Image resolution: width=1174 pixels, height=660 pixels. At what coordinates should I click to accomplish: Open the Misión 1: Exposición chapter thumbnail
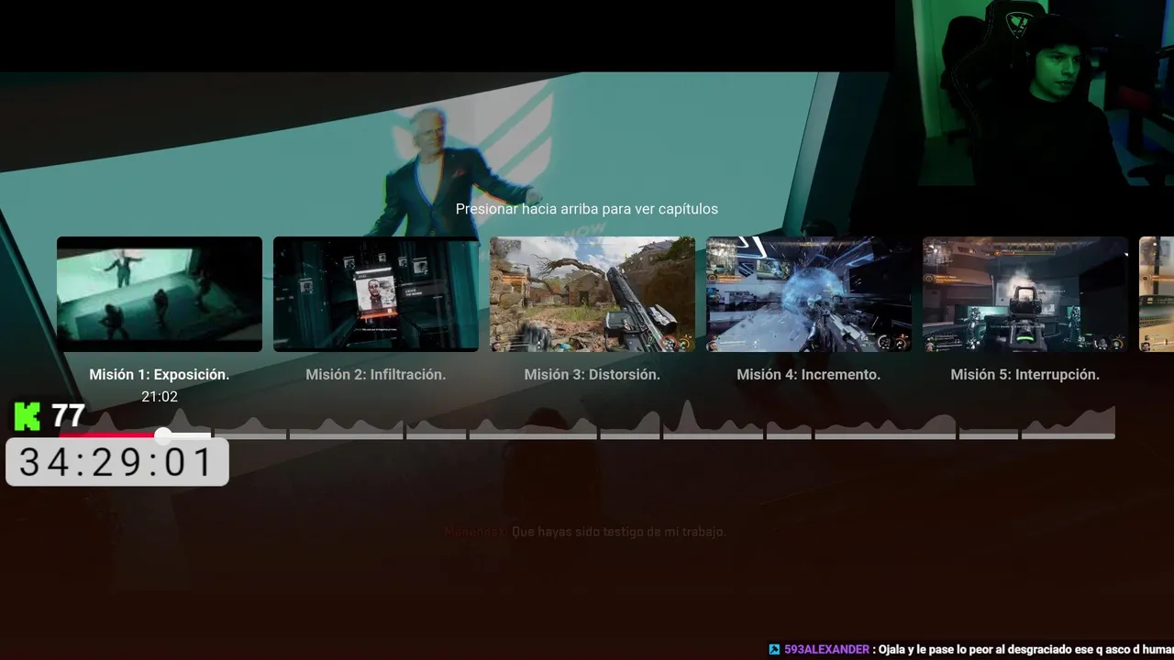[x=160, y=294]
